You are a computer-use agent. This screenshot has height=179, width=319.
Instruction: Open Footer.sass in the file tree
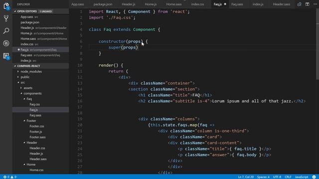pos(37,137)
